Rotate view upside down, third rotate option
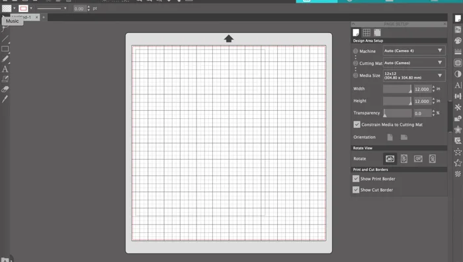 [418, 158]
